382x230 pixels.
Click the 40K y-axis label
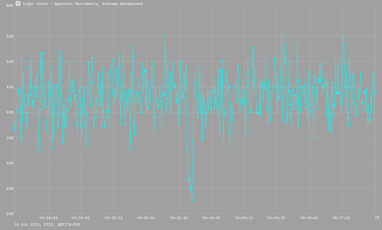coord(10,112)
